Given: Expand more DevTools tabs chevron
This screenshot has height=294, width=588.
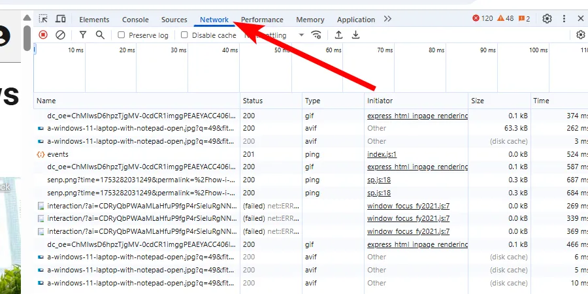Looking at the screenshot, I should tap(387, 19).
